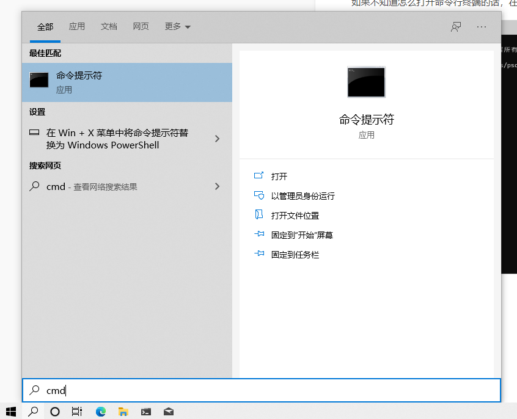This screenshot has width=517, height=419.
Task: Launch Microsoft Edge from taskbar
Action: pyautogui.click(x=101, y=412)
